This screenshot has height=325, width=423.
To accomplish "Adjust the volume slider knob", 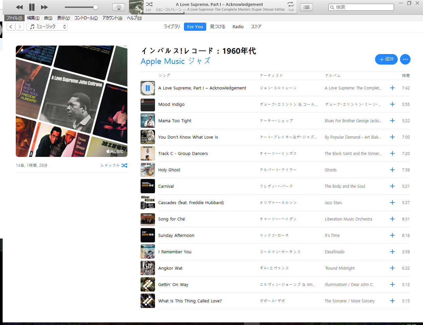I will (95, 7).
